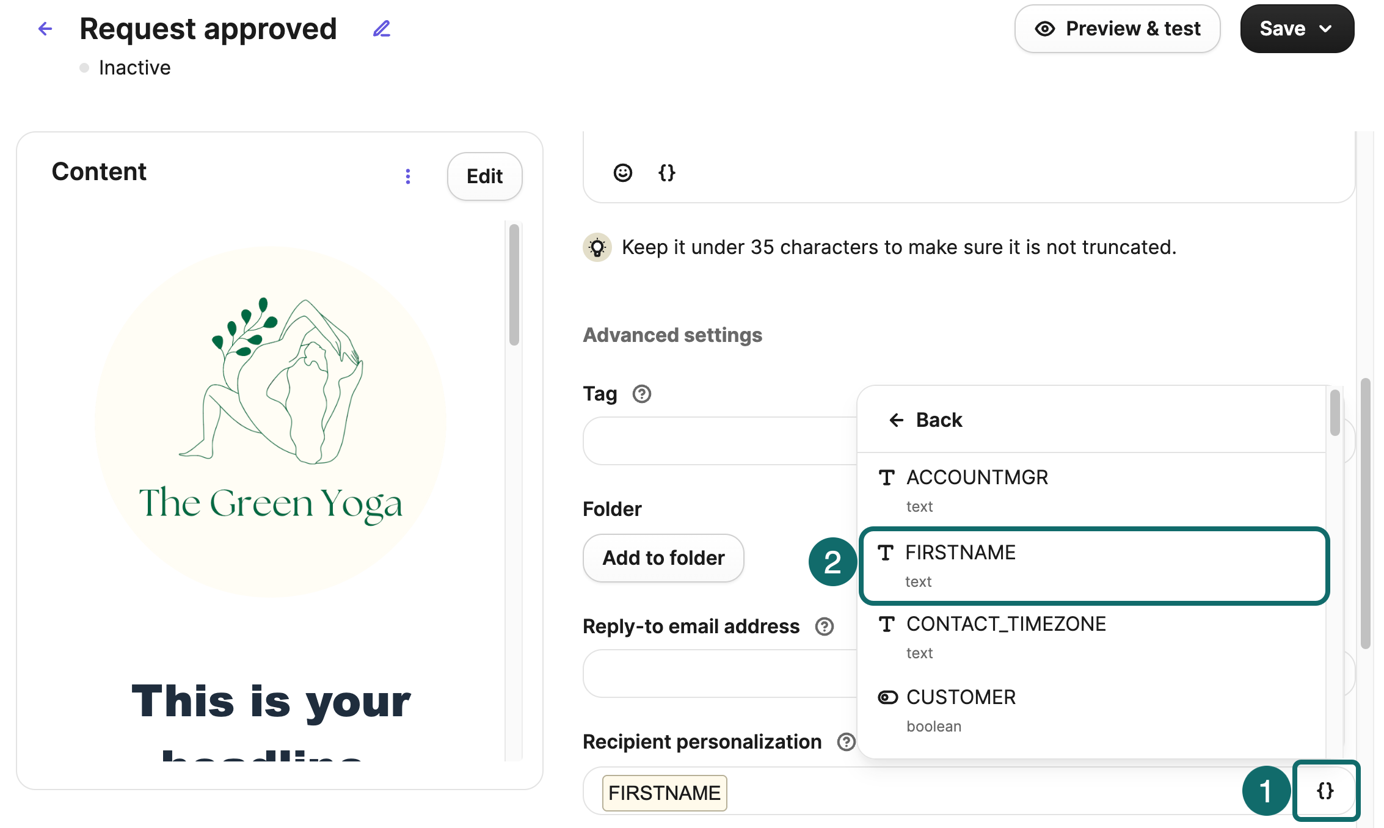Go Back in the attribute list
This screenshot has height=828, width=1384.
tap(926, 420)
